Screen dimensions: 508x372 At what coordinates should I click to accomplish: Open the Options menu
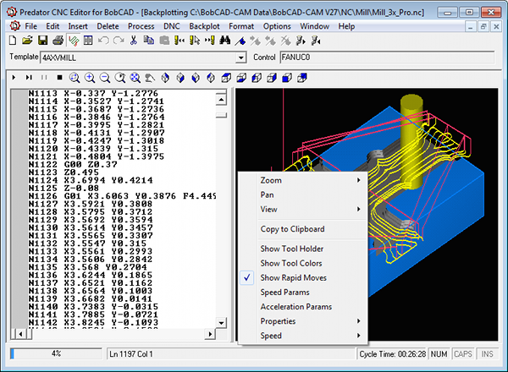(277, 26)
